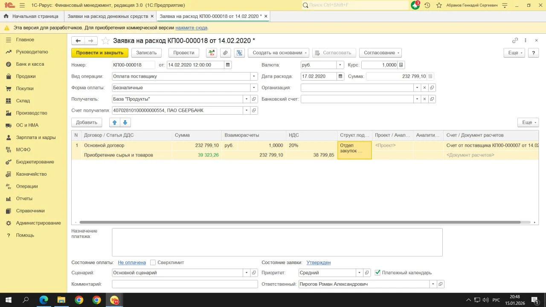Expand the Валюта dropdown list
This screenshot has width=546, height=307.
point(340,65)
